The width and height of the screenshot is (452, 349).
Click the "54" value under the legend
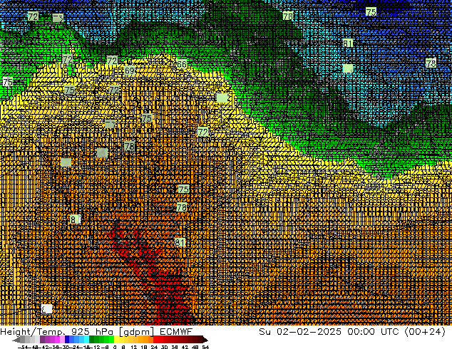pos(205,347)
